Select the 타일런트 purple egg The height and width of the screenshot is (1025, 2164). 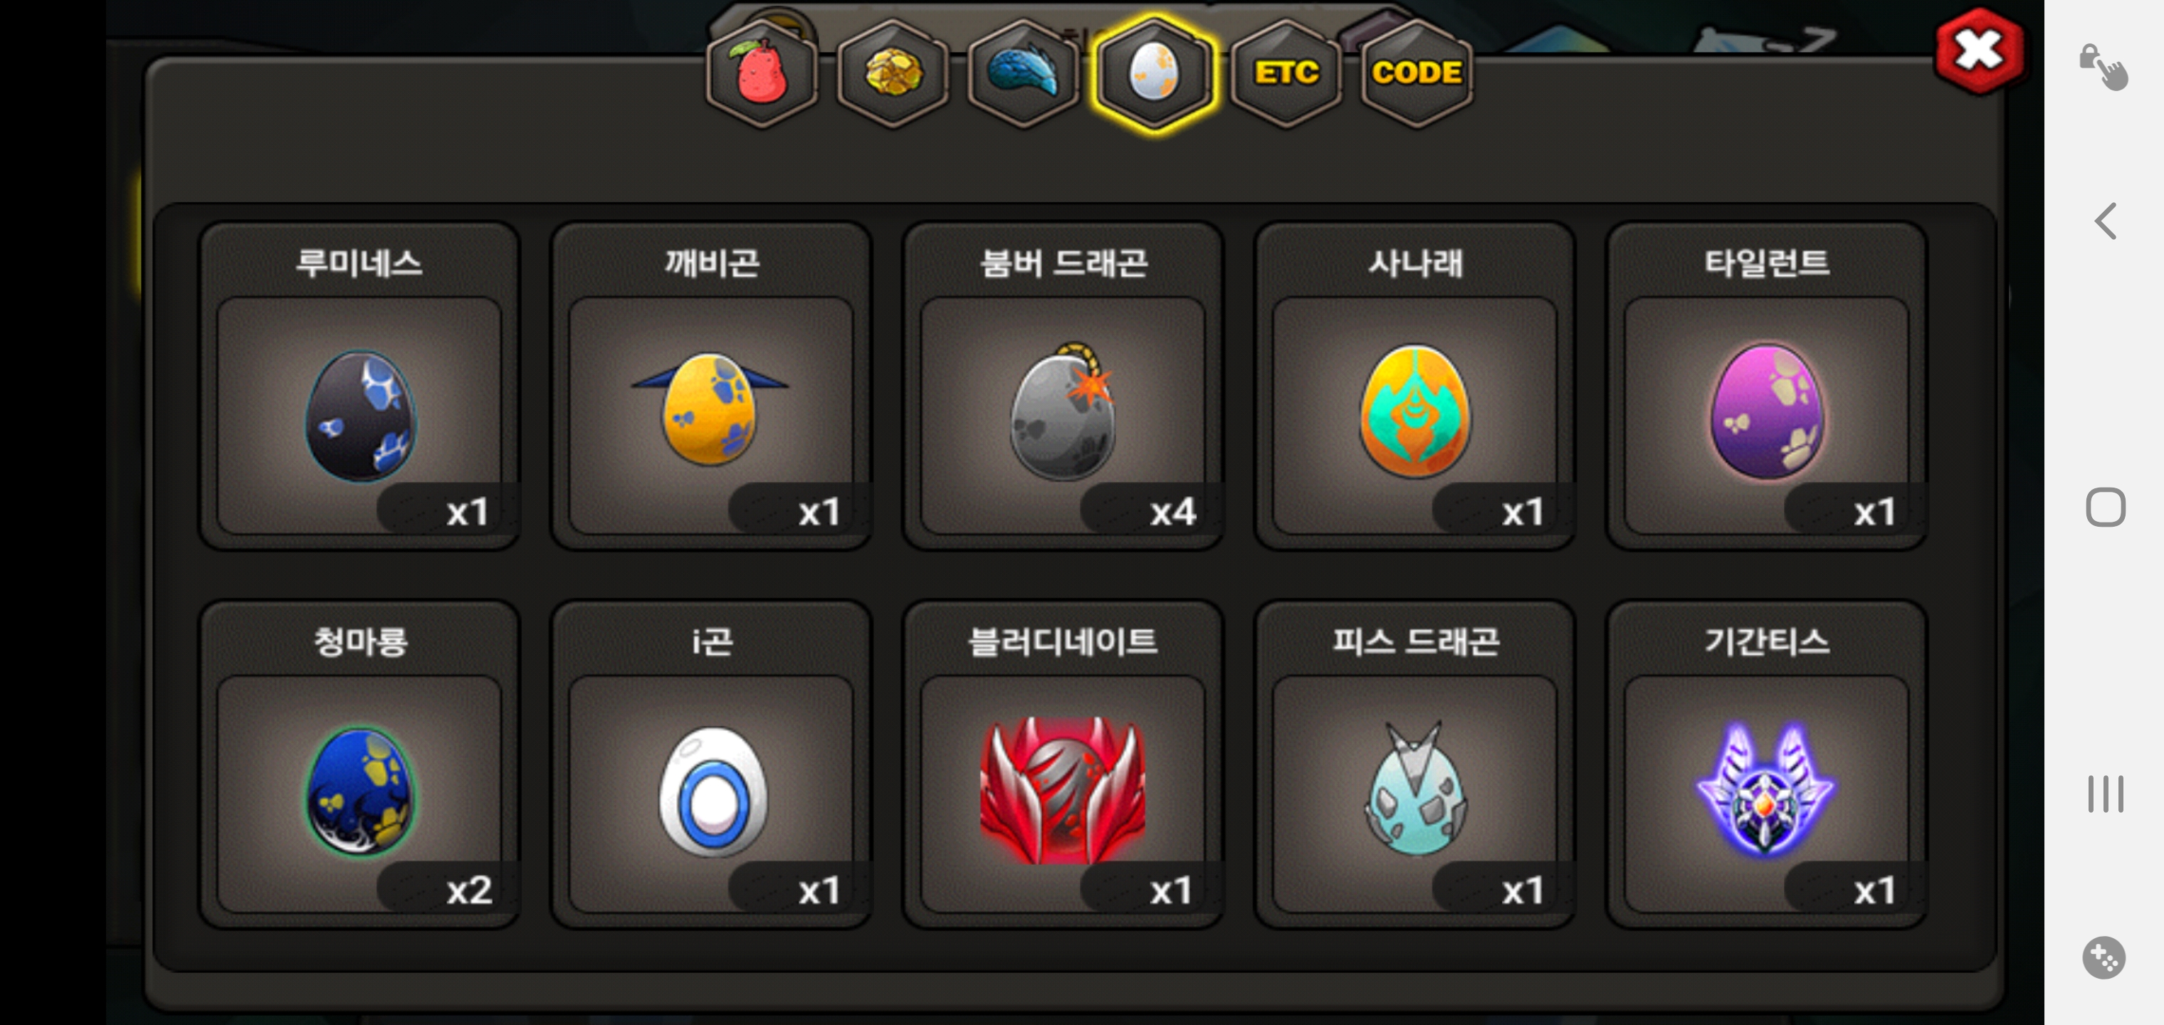click(x=1767, y=386)
